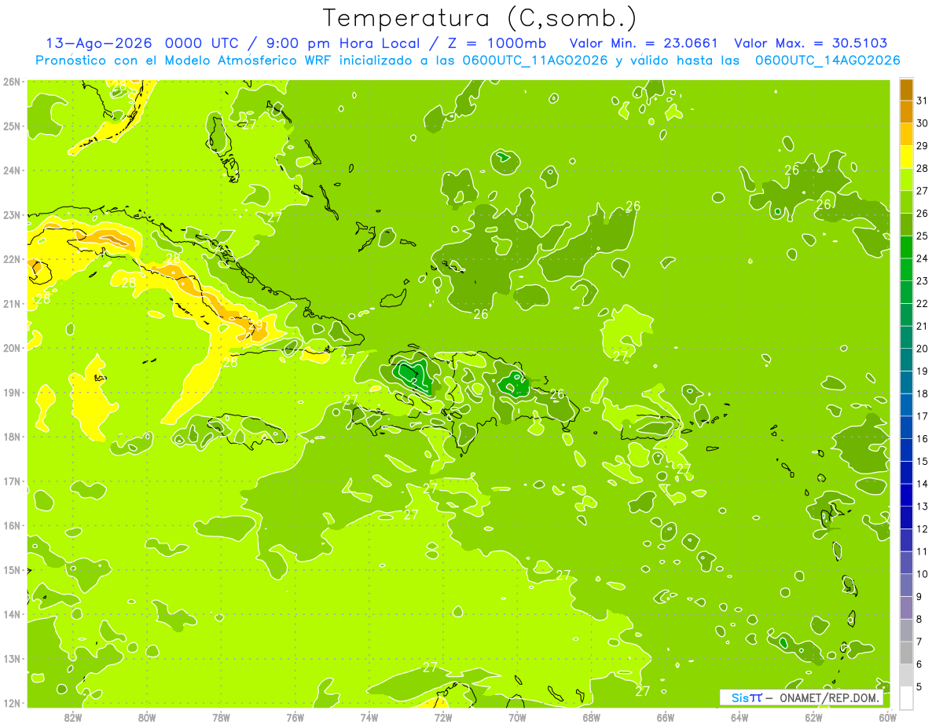Click the '70W' longitude axis label

pos(517,717)
